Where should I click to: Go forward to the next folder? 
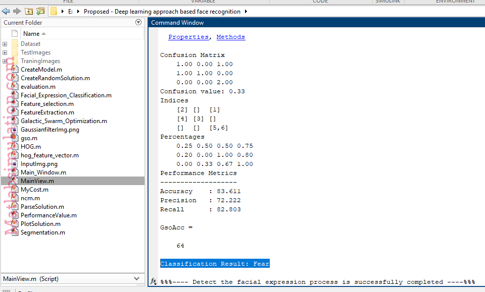17,12
